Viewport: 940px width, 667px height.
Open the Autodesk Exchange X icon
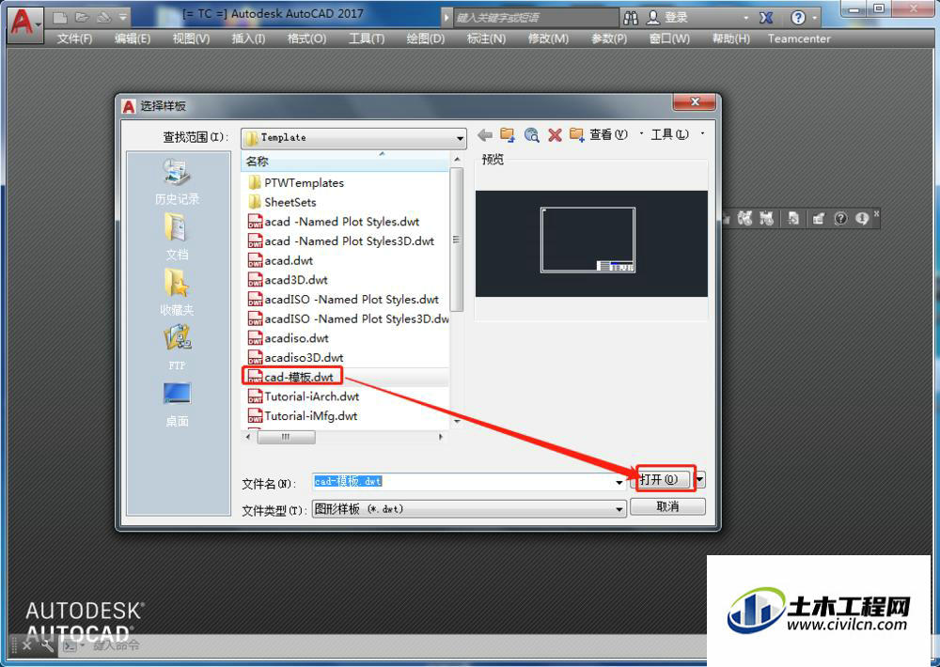tap(765, 18)
